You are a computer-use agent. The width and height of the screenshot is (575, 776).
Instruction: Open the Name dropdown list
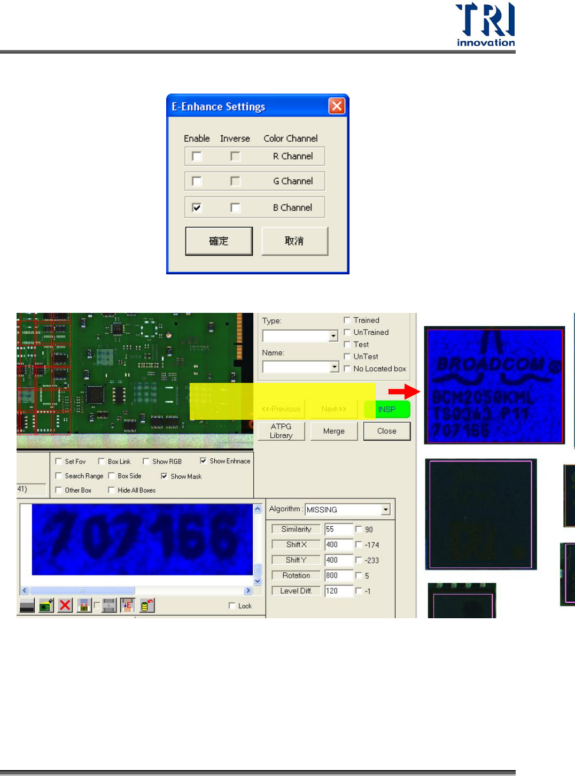tap(334, 367)
